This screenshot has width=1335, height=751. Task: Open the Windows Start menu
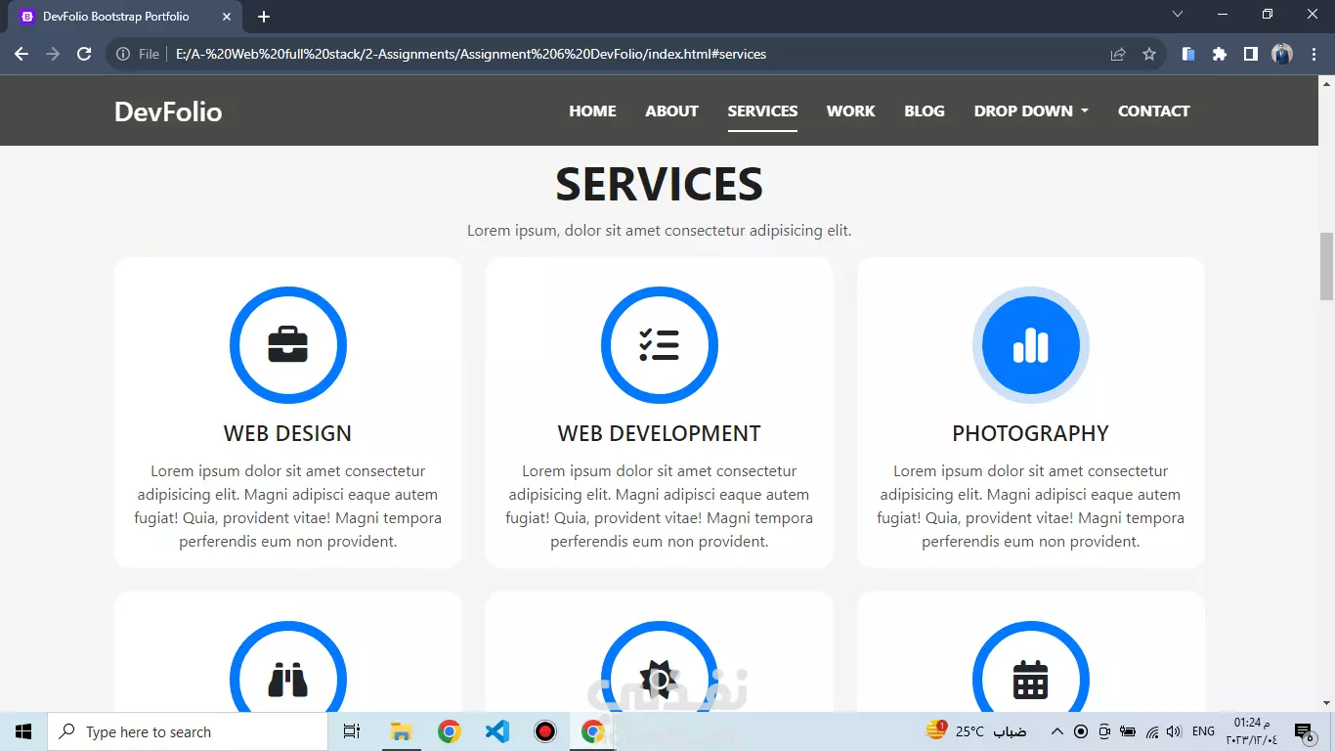click(x=23, y=731)
